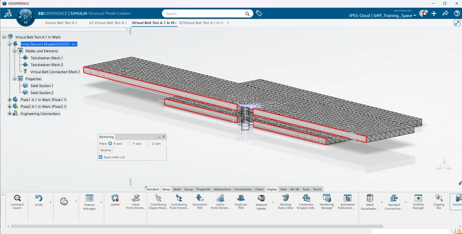
Task: Run Check Finite Element Model
Action: pyautogui.click(x=136, y=202)
